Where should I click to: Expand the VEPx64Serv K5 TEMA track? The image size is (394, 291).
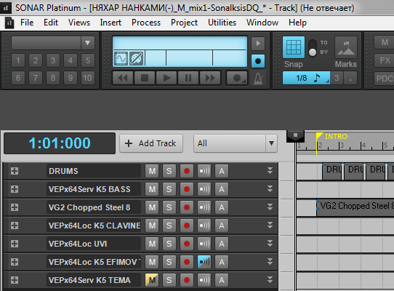pos(15,280)
